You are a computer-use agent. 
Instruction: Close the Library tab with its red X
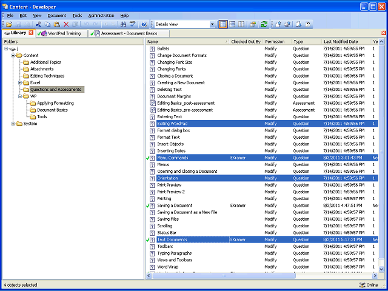click(31, 33)
